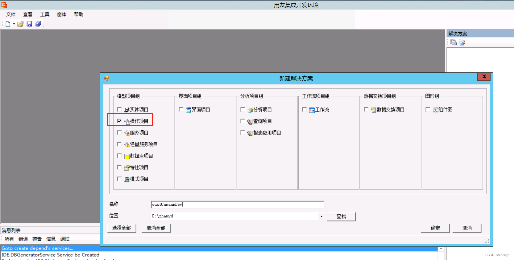Switch to 错误 message filter tab
Image resolution: width=514 pixels, height=260 pixels.
tap(23, 239)
